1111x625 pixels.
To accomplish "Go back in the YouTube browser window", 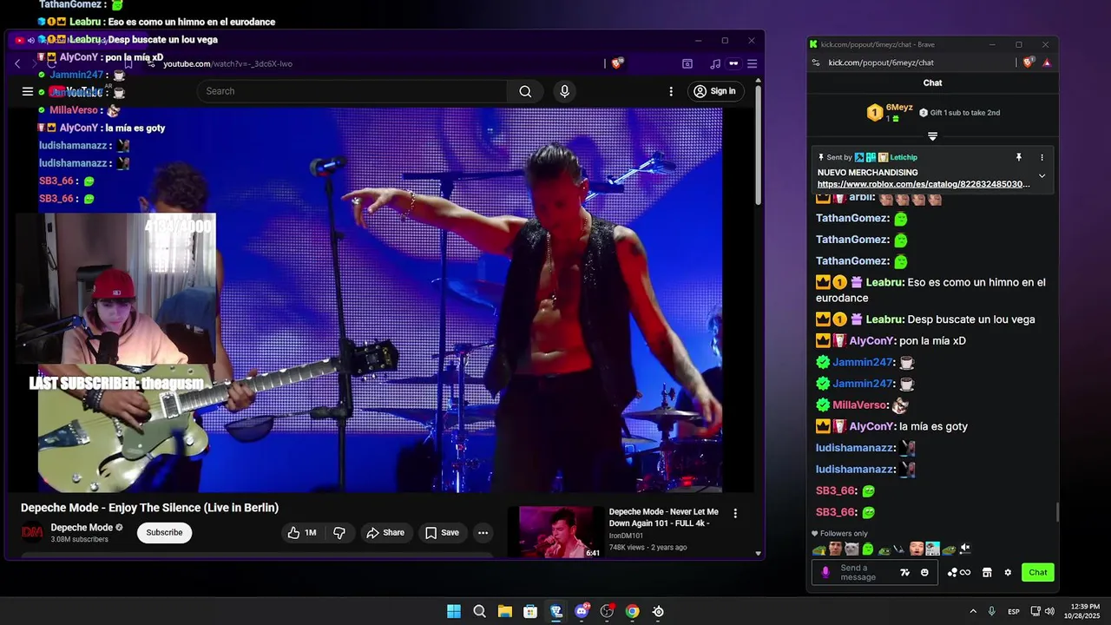I will coord(17,63).
